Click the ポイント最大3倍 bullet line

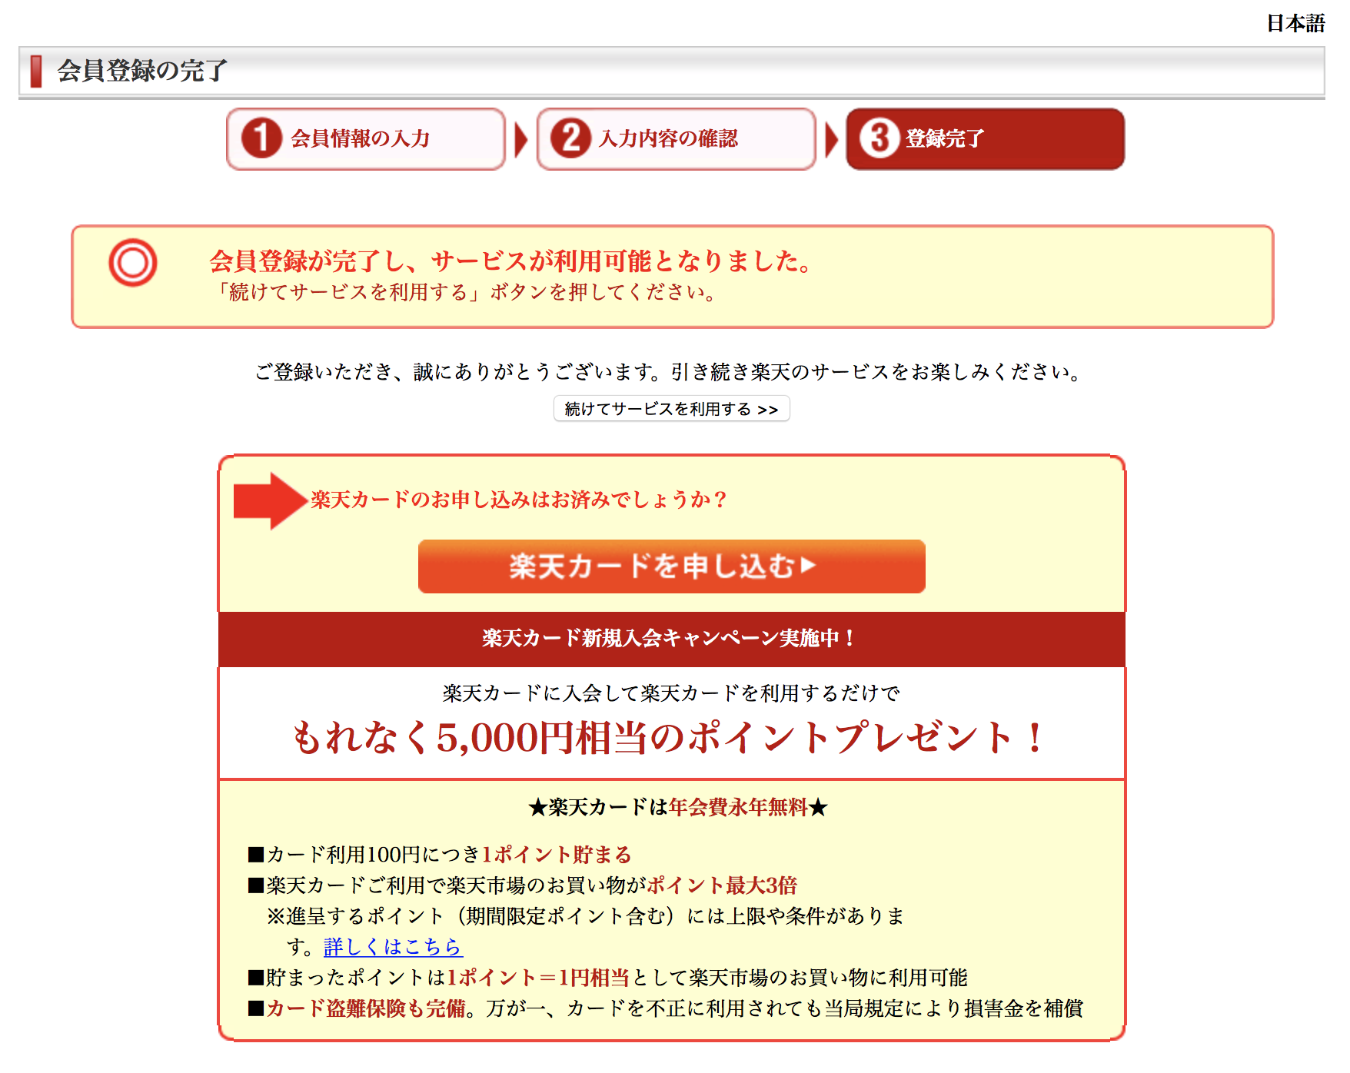[523, 885]
